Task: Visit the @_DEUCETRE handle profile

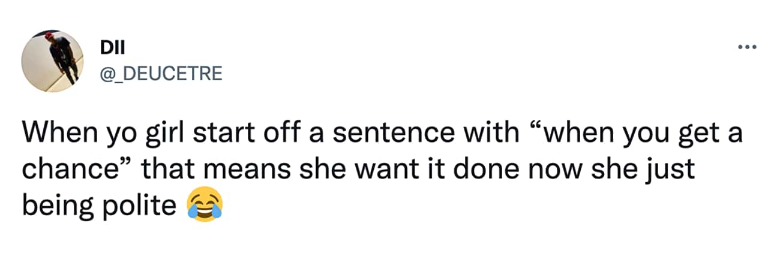Action: [161, 73]
